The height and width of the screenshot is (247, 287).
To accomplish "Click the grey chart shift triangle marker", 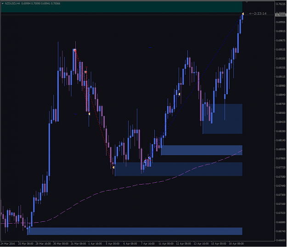I will (247, 2).
